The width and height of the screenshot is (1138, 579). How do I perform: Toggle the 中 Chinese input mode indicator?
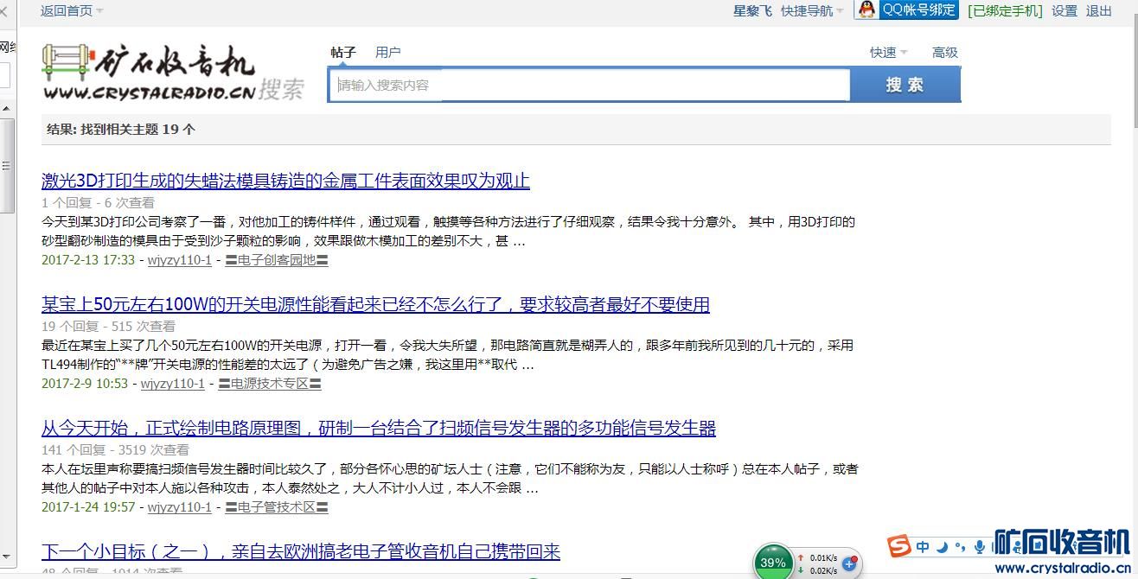(923, 546)
